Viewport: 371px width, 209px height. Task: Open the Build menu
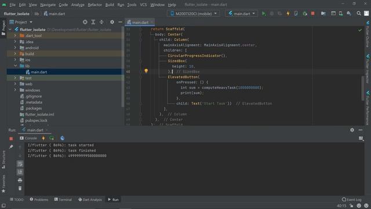[x=110, y=5]
